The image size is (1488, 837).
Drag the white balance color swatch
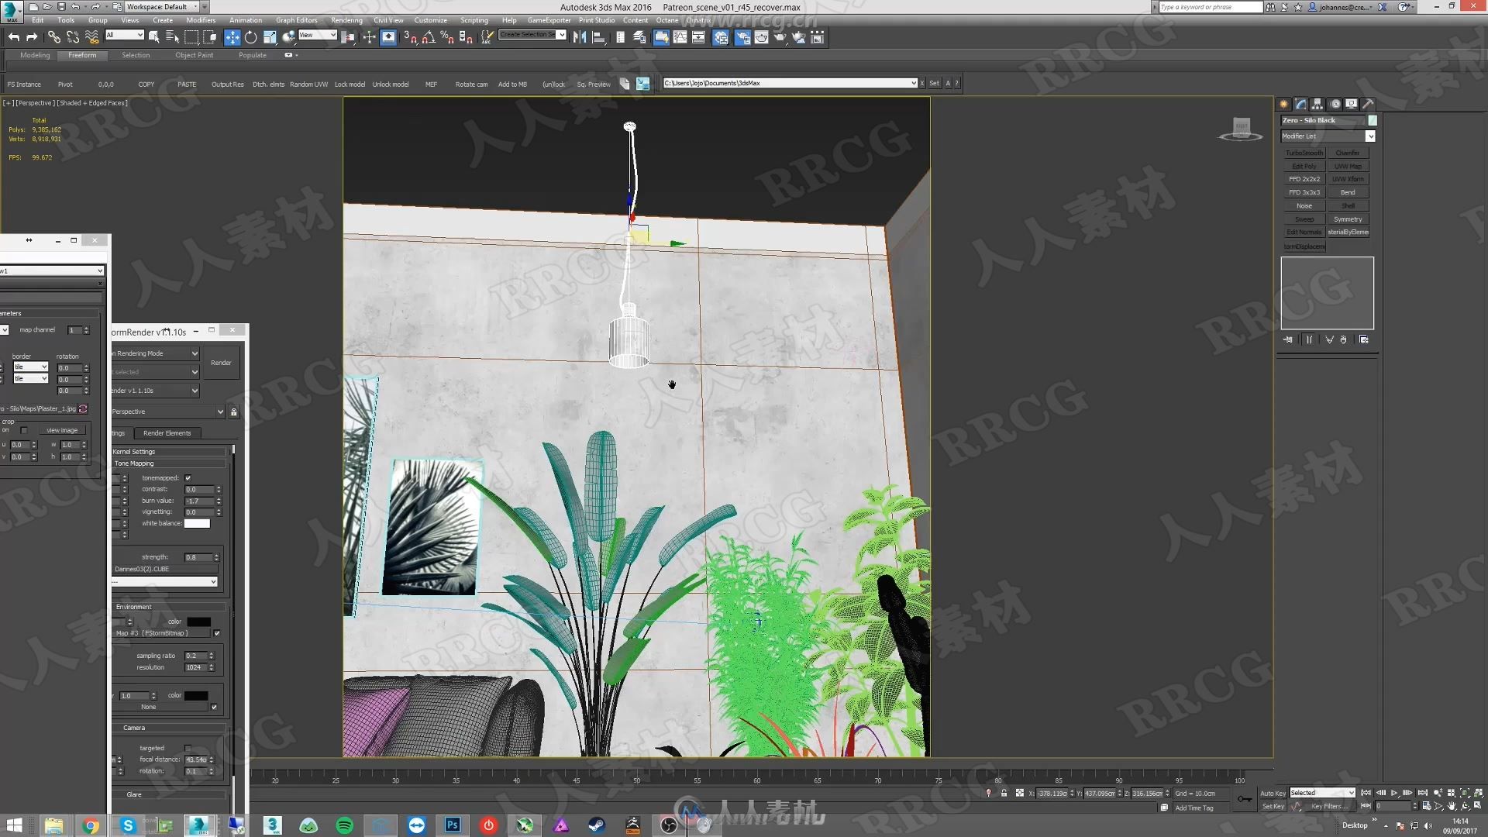pyautogui.click(x=198, y=523)
